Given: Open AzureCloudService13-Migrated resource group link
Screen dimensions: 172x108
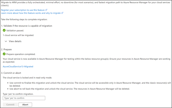Looking at the screenshot, I should 18,66.
